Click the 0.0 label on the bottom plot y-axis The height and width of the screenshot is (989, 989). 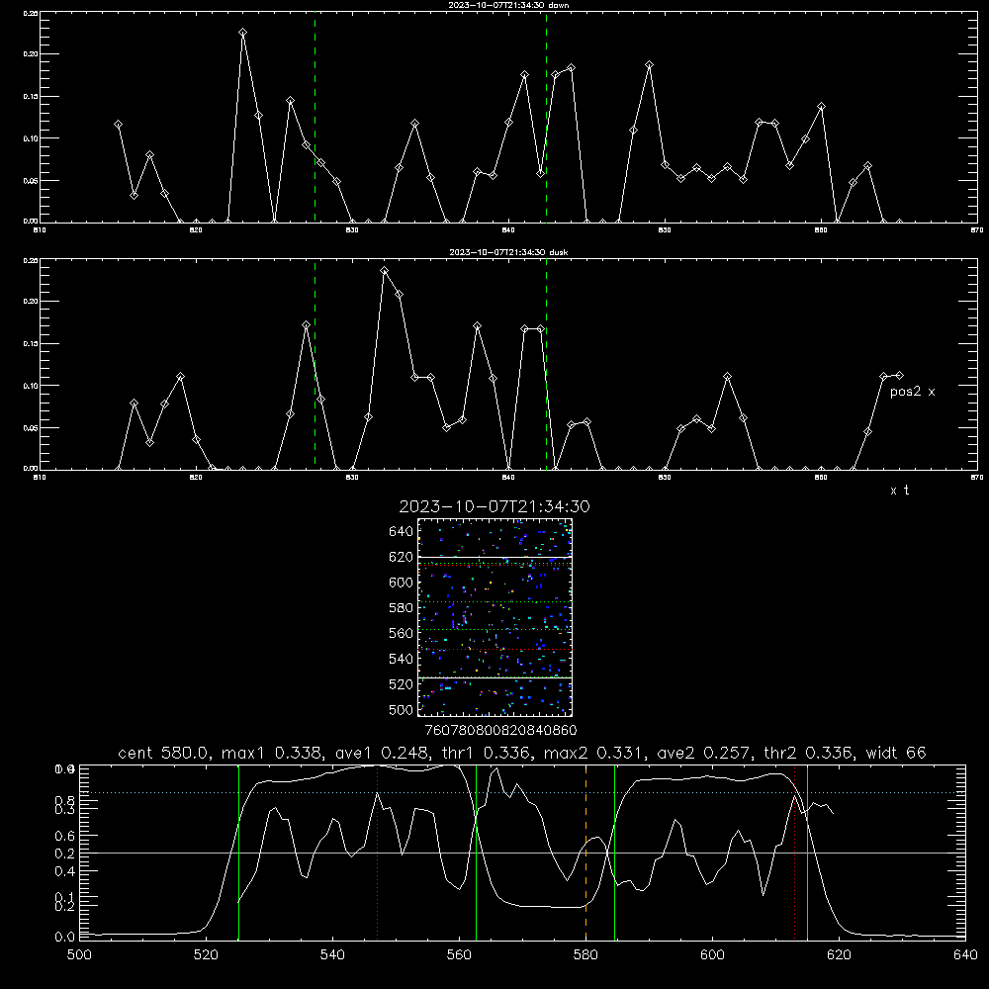tap(64, 938)
